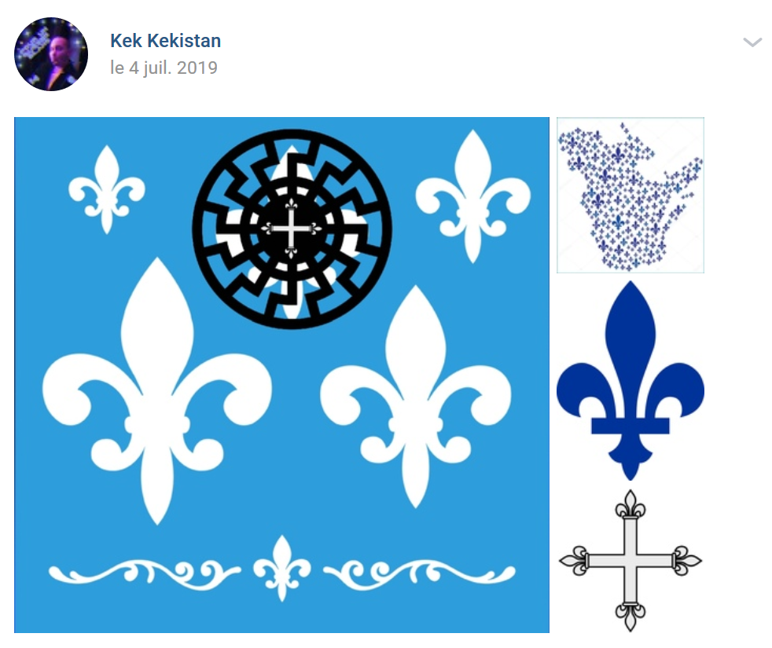Click the small white fleur-de-lis in top-left corner

106,189
